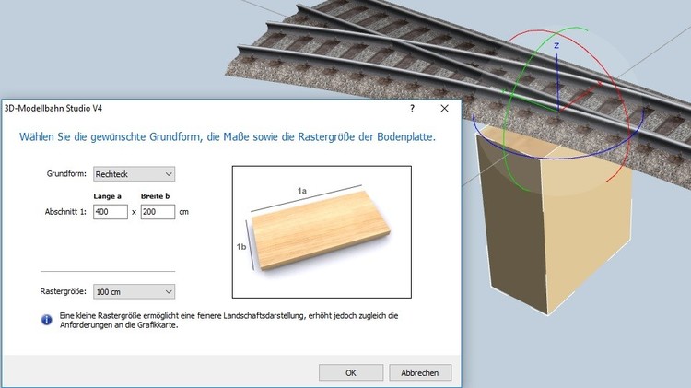This screenshot has height=388, width=691.
Task: Click the 'Länge a' column header
Action: coord(107,196)
